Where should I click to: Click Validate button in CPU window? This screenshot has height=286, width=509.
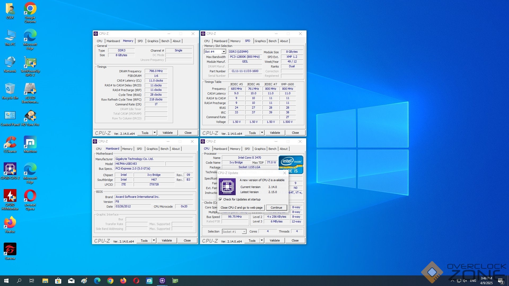275,240
